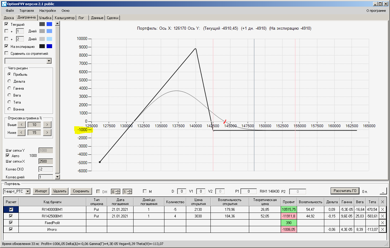The width and height of the screenshot is (390, 248).
Task: Enable 'Сравнить со стратегией' checkbox
Action: click(x=7, y=54)
